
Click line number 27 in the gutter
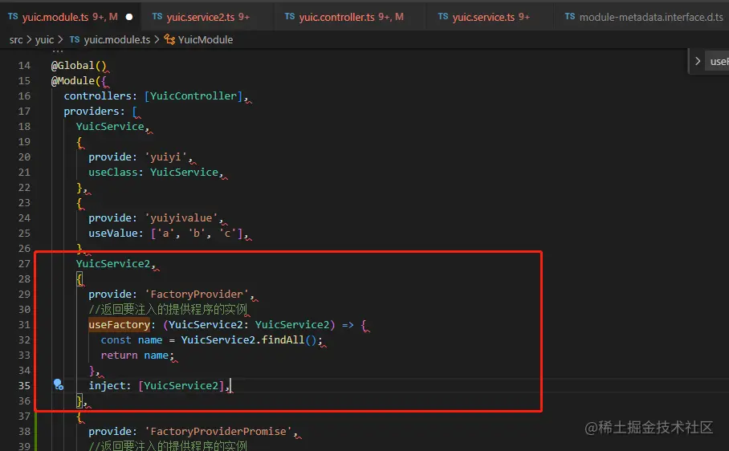tap(24, 264)
